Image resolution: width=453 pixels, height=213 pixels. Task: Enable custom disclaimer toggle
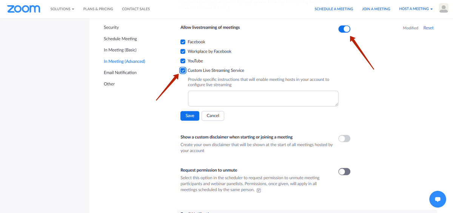point(344,138)
